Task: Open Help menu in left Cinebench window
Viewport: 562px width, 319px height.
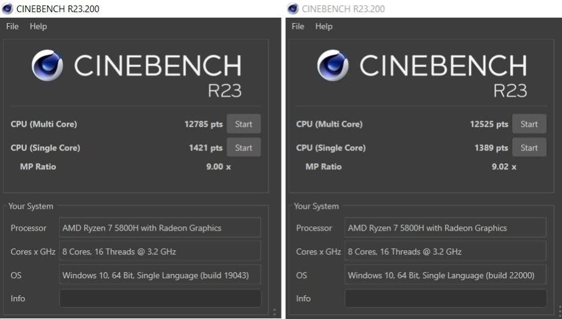Action: (38, 27)
